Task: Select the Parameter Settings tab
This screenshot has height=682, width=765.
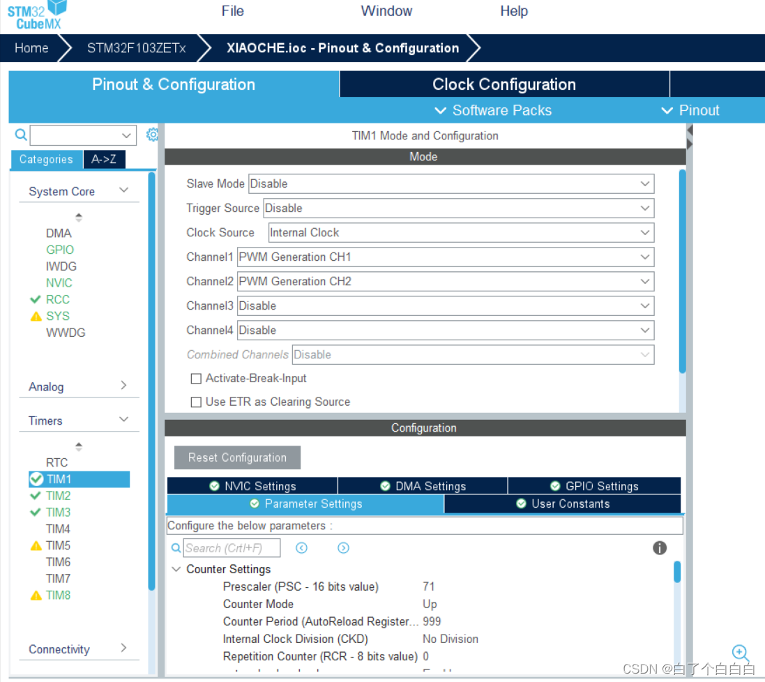Action: click(305, 503)
